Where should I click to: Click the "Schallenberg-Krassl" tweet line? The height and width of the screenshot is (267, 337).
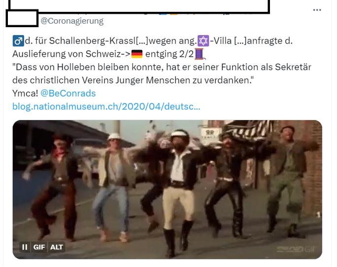coord(153,41)
